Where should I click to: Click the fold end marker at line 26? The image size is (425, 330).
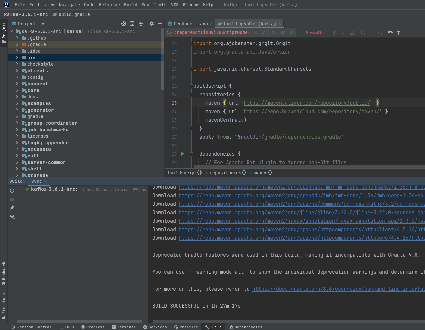pos(191,129)
